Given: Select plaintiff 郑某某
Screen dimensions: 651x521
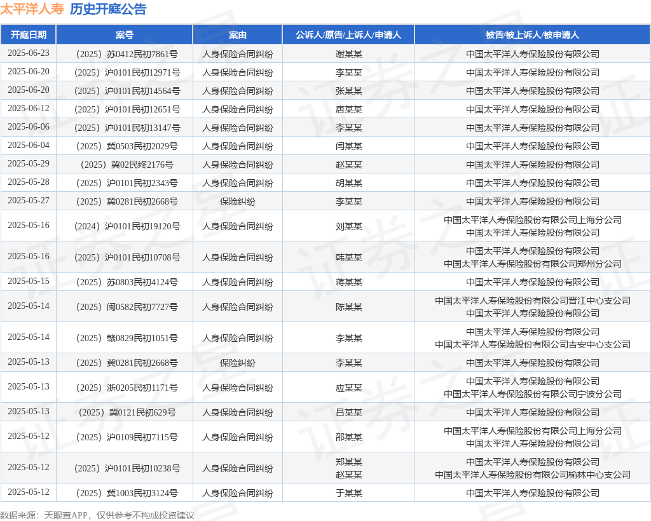Looking at the screenshot, I should click(349, 462).
